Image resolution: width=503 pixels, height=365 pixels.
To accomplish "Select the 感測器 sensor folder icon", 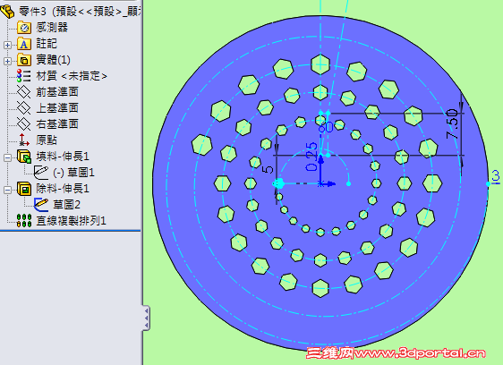I will (x=24, y=28).
